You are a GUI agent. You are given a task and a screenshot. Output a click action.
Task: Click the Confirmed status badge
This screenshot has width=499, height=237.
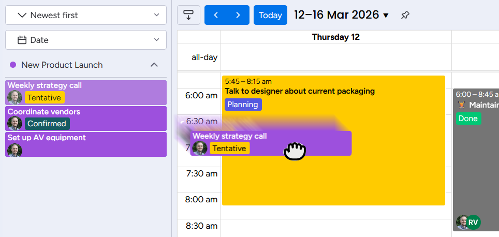click(47, 124)
